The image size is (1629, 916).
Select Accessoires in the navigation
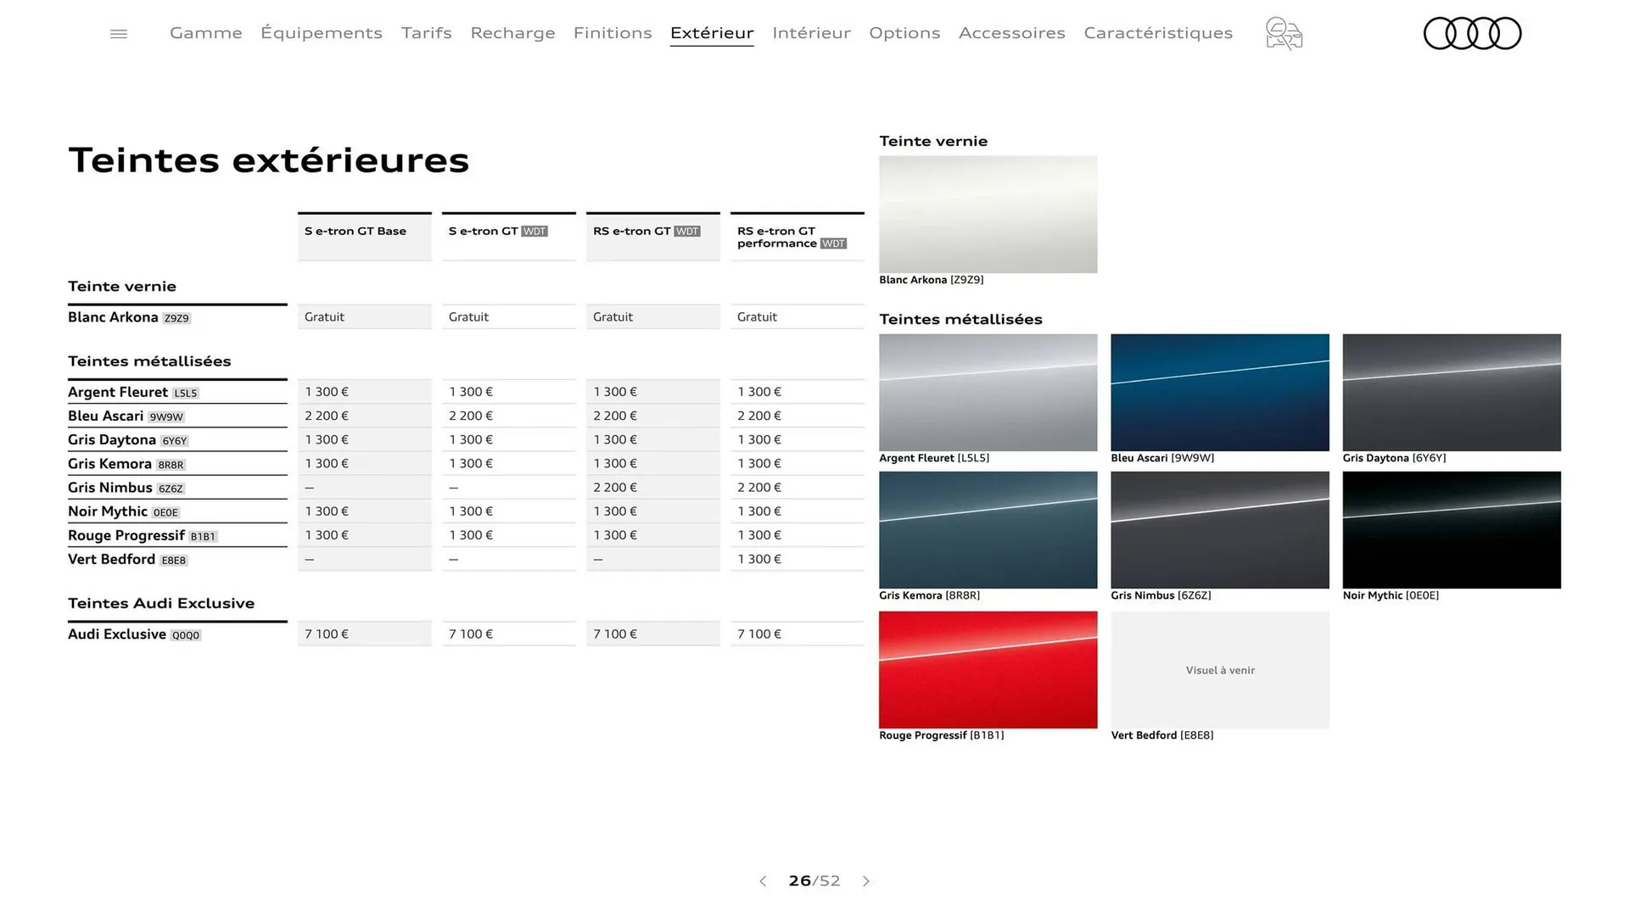1012,33
